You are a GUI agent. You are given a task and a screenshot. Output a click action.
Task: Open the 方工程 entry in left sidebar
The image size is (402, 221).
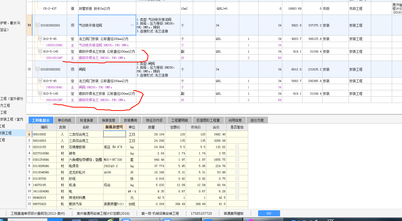(x=5, y=105)
